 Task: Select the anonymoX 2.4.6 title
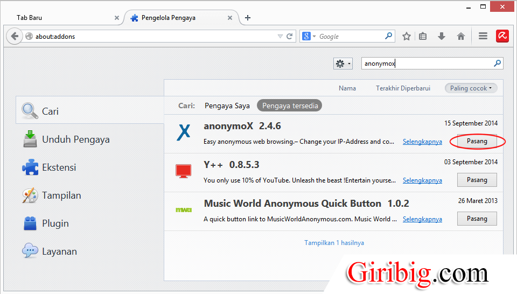point(242,126)
